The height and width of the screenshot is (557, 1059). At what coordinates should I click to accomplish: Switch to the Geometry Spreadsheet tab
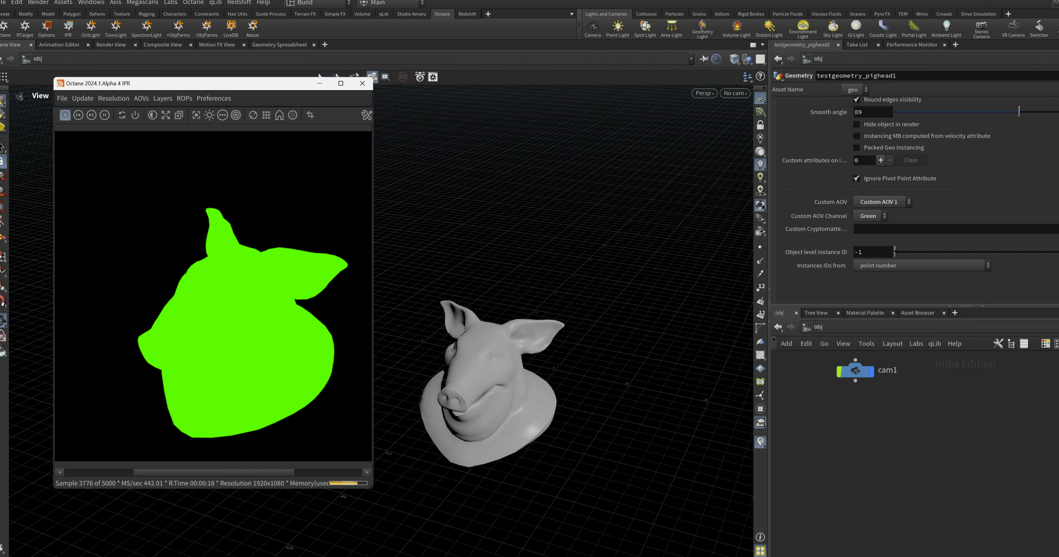(279, 45)
